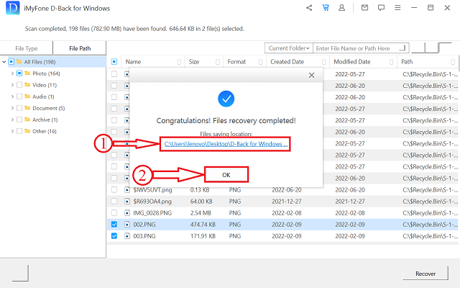Toggle the Photo (164) checkbox
Image resolution: width=460 pixels, height=288 pixels.
(19, 73)
